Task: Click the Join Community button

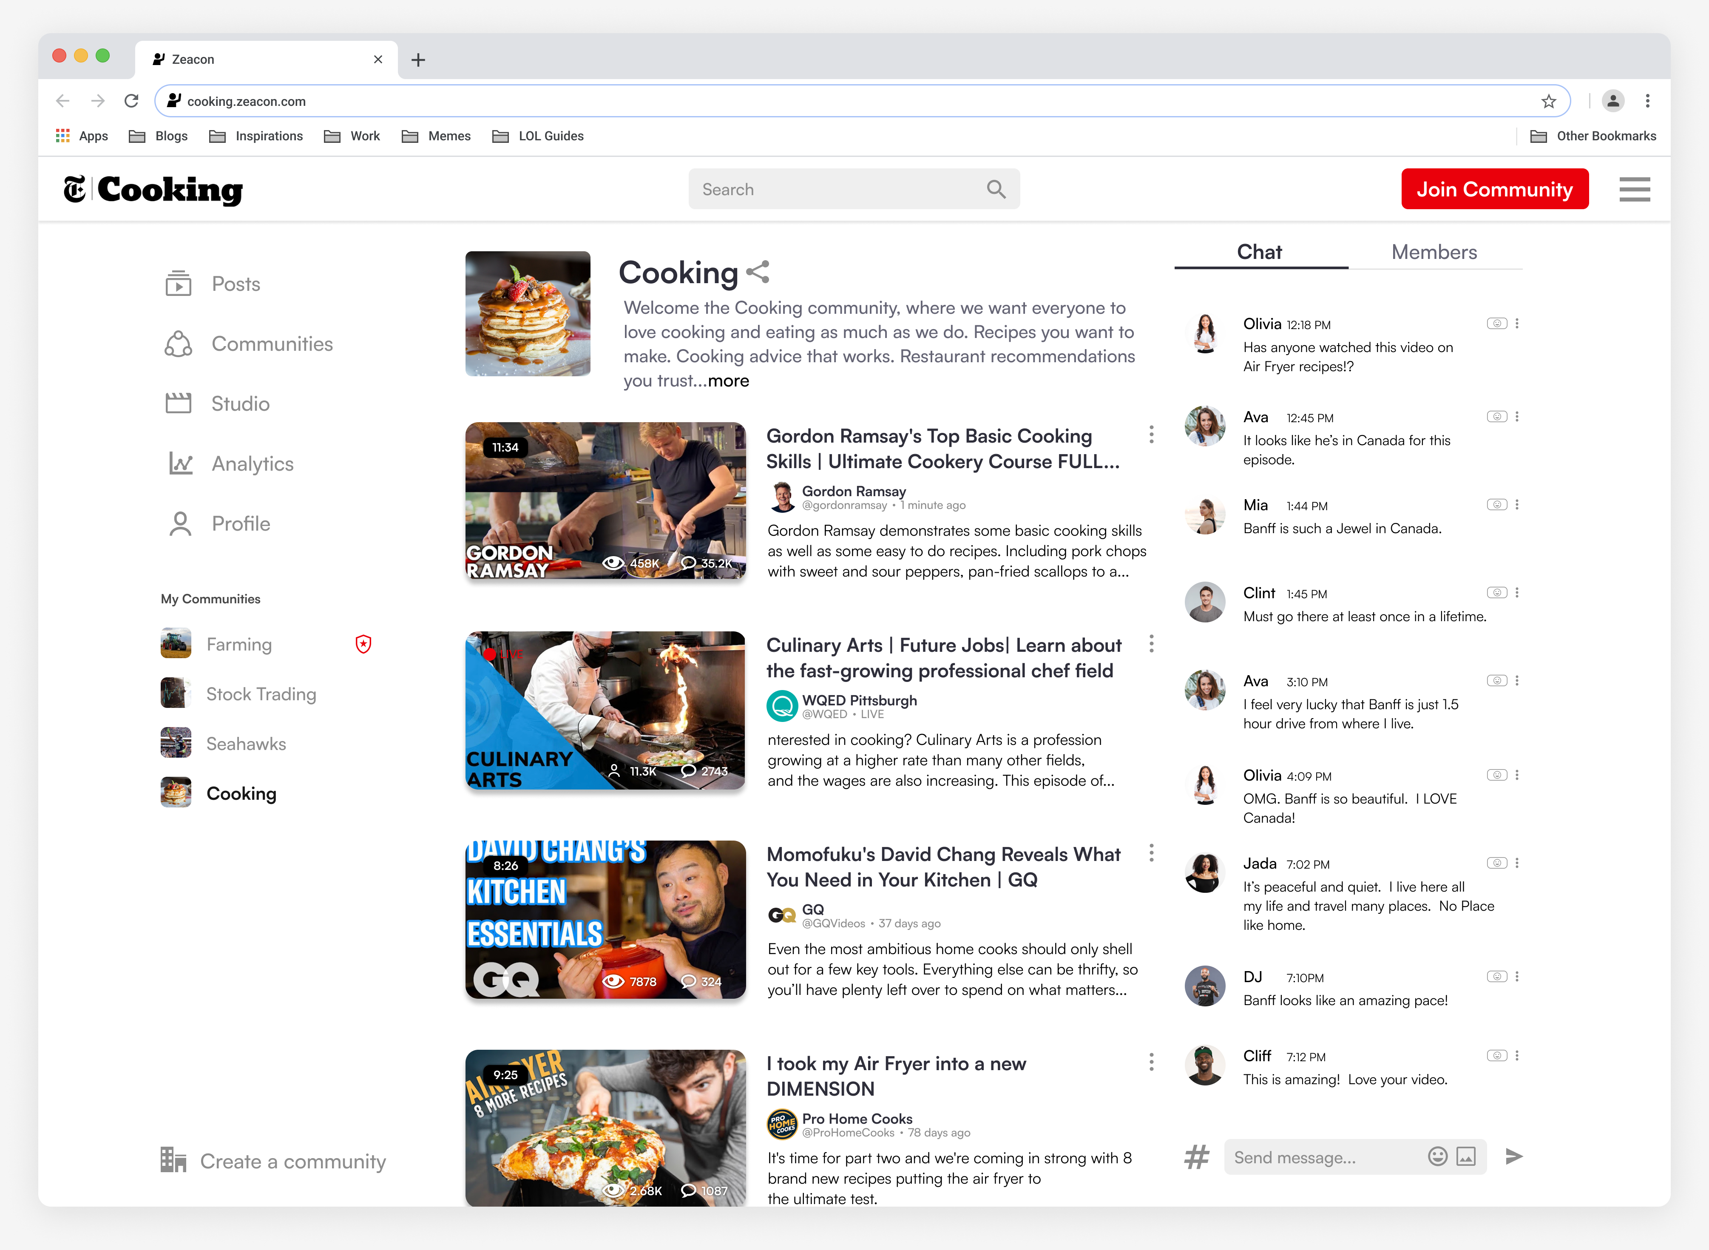Action: 1494,189
